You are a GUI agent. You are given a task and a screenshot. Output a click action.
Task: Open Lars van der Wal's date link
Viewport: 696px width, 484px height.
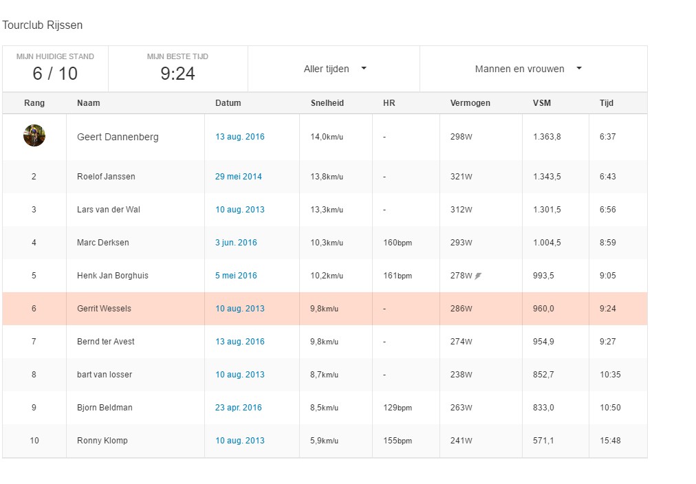239,210
